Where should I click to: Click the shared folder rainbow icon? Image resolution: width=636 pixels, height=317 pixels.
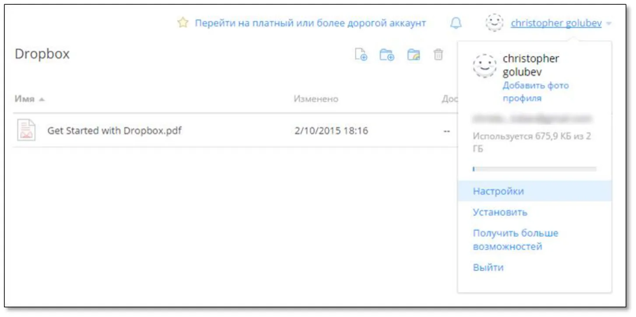click(414, 55)
